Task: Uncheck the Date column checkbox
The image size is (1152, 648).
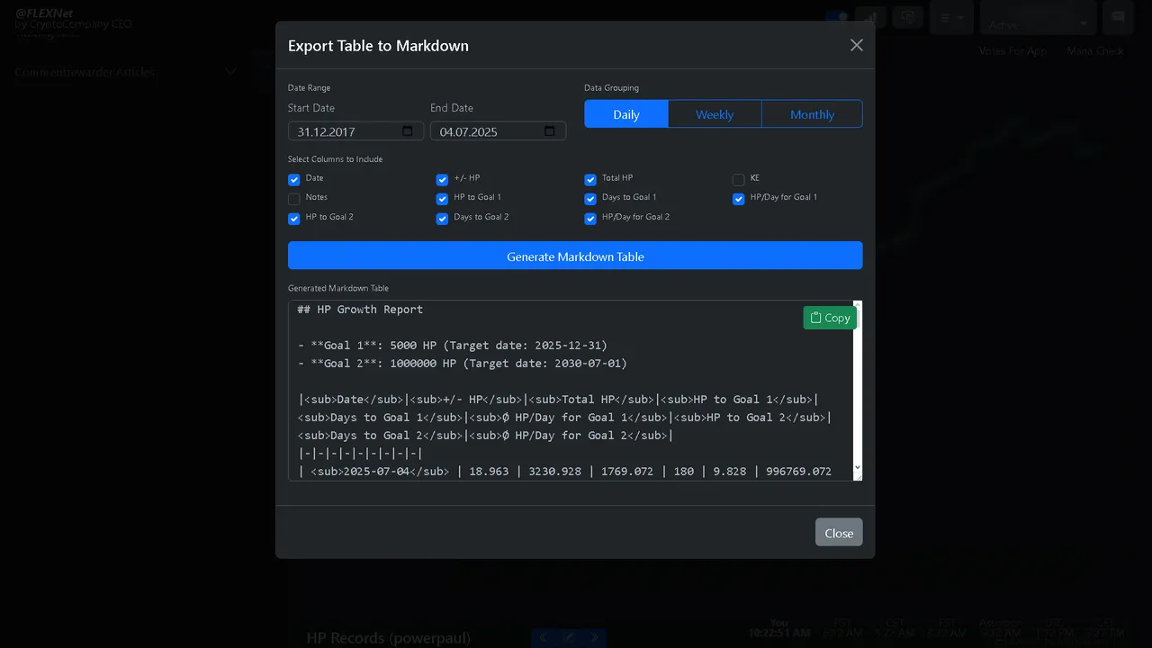Action: click(294, 179)
